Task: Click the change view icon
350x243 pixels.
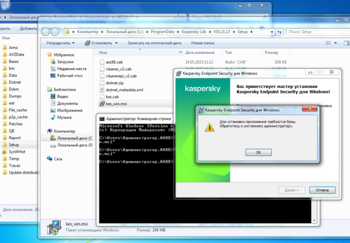Action: point(328,43)
